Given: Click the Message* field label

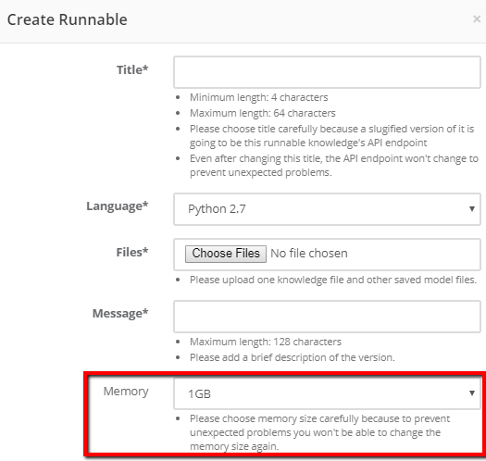Looking at the screenshot, I should (x=120, y=314).
